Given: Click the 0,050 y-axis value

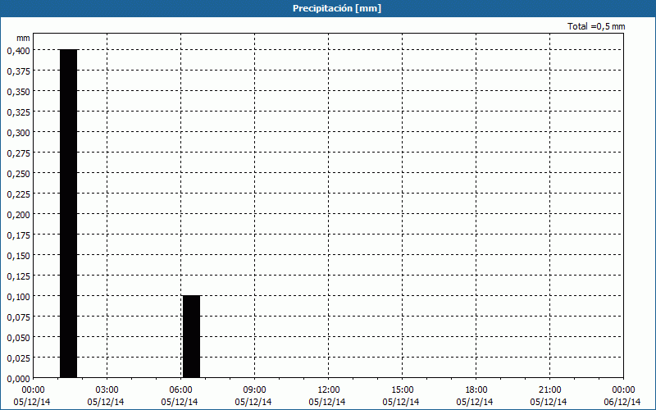Looking at the screenshot, I should click(18, 338).
